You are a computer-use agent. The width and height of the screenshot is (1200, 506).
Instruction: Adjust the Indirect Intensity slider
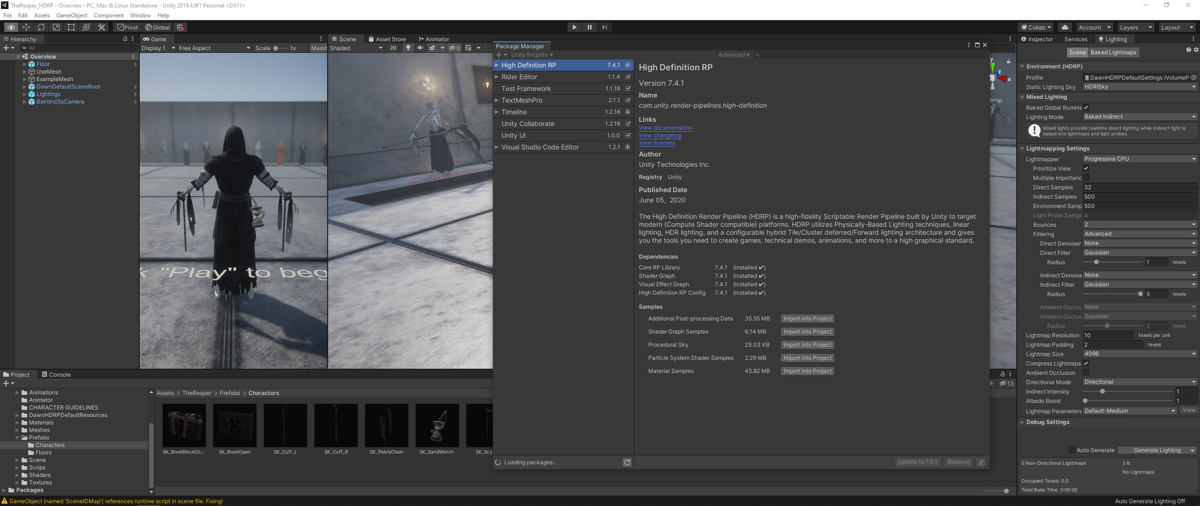pos(1127,391)
